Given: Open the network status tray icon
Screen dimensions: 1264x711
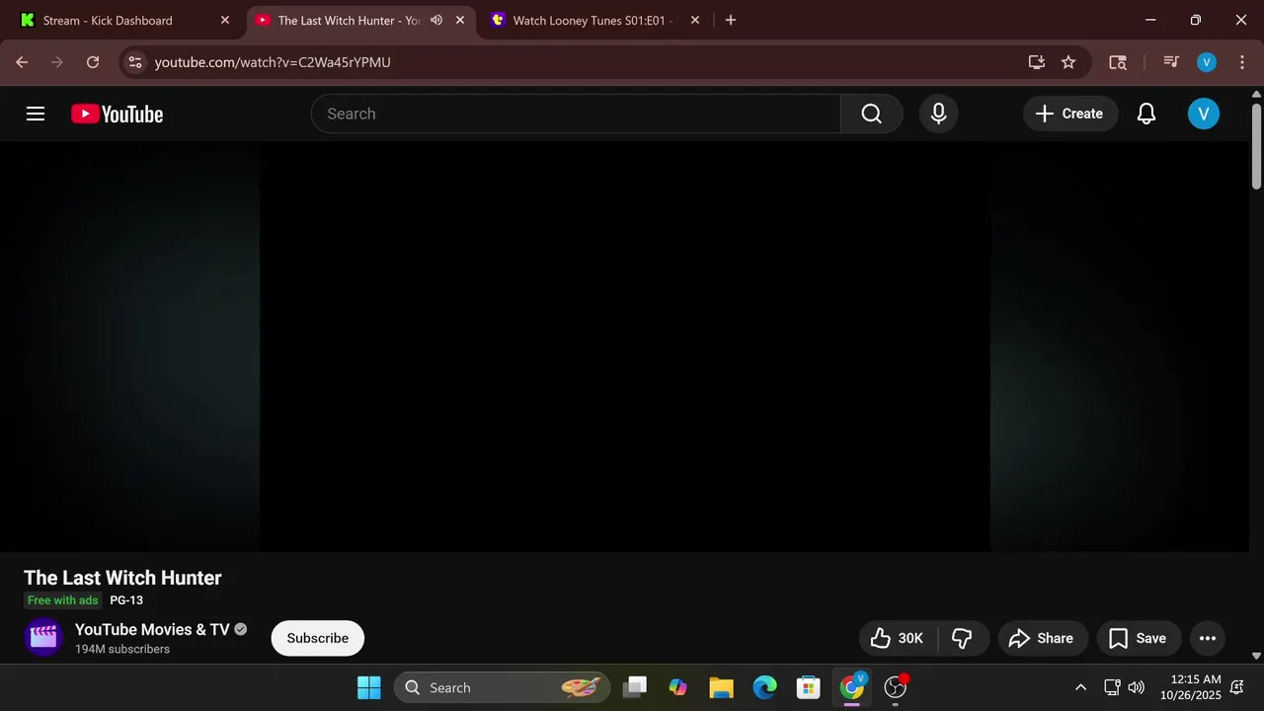Looking at the screenshot, I should [x=1112, y=687].
